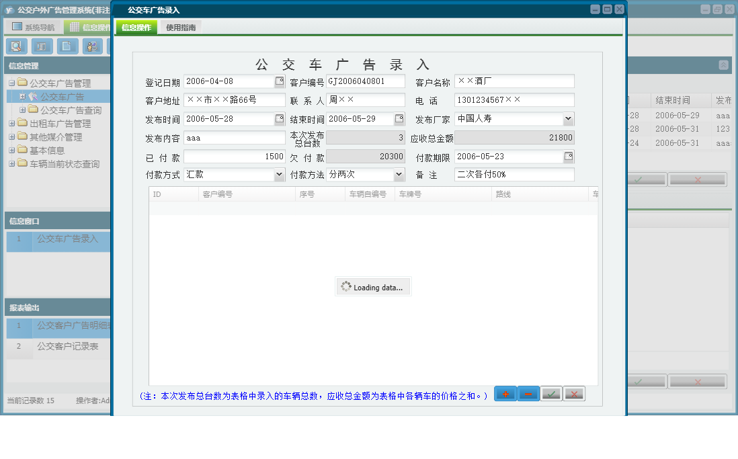Click the 发布内容 input field
The image size is (738, 459).
click(x=235, y=138)
